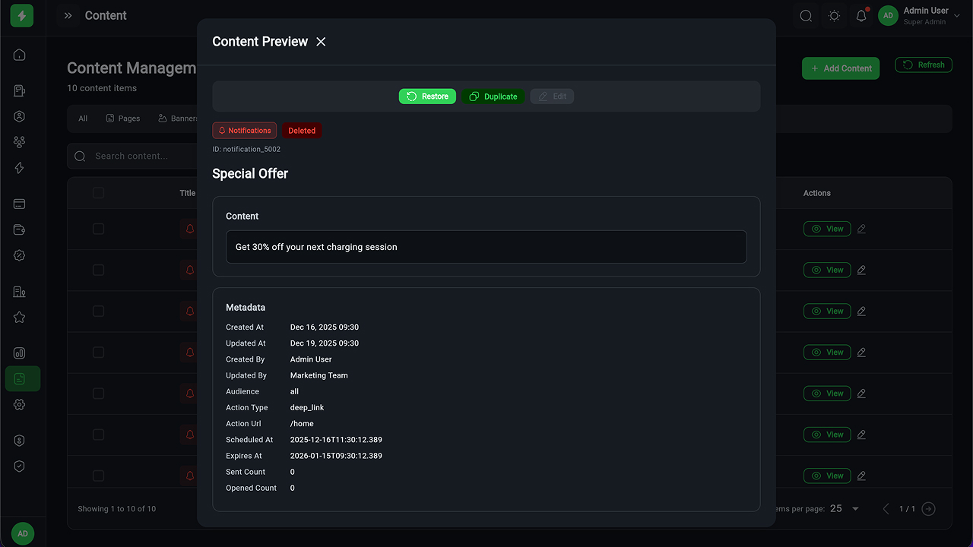Click the notifications bell in header
The width and height of the screenshot is (973, 547).
[x=861, y=16]
